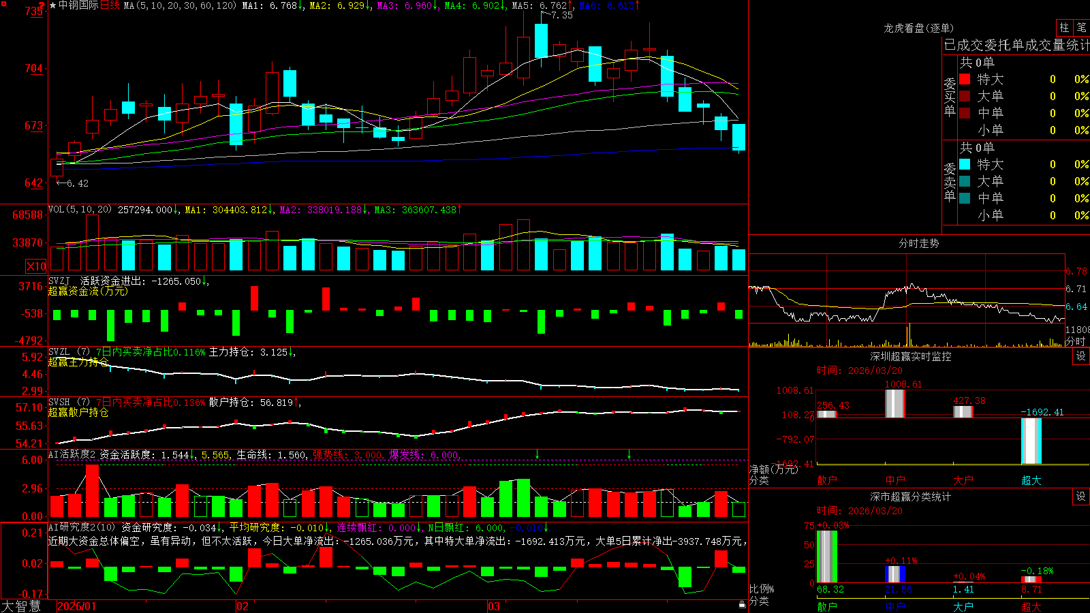Click the latest cyan candlestick on the chart

pyautogui.click(x=738, y=137)
